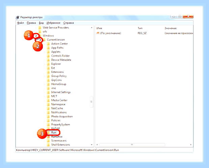The width and height of the screenshot is (209, 168).
Task: Click the Device Metadata folder icon
Action: 48,60
